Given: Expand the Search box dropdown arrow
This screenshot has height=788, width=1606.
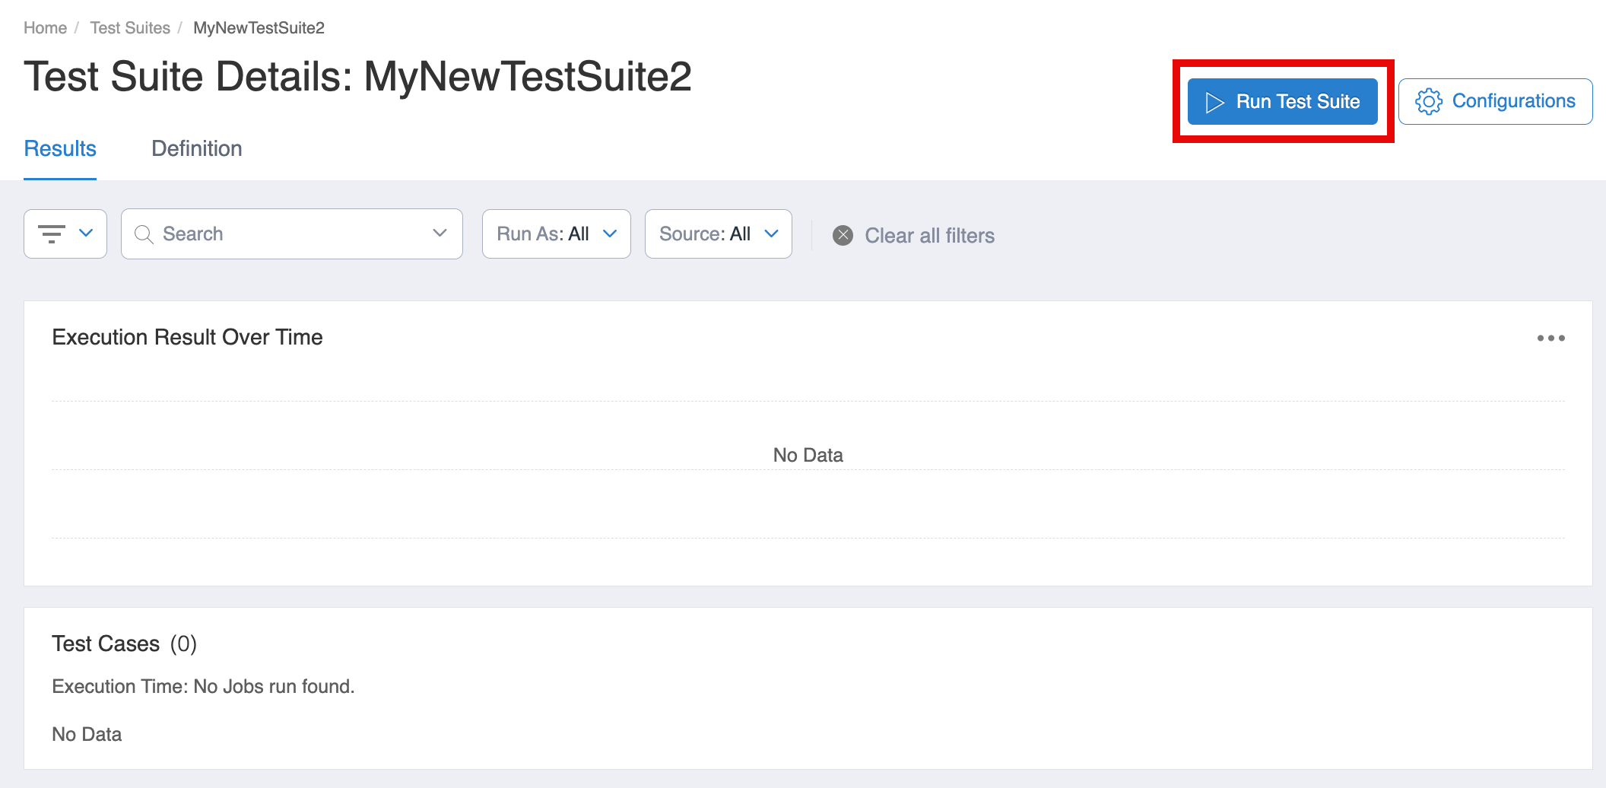Looking at the screenshot, I should point(440,233).
